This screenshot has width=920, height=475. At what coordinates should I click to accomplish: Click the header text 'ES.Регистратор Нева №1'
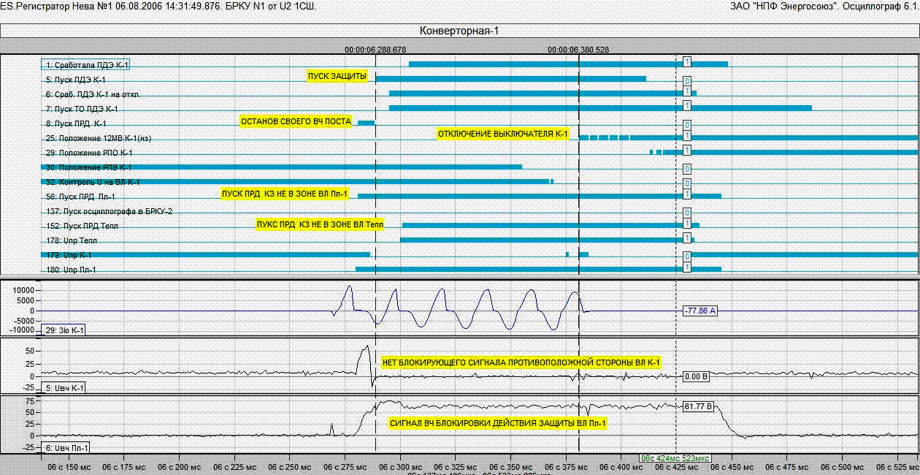[x=56, y=6]
